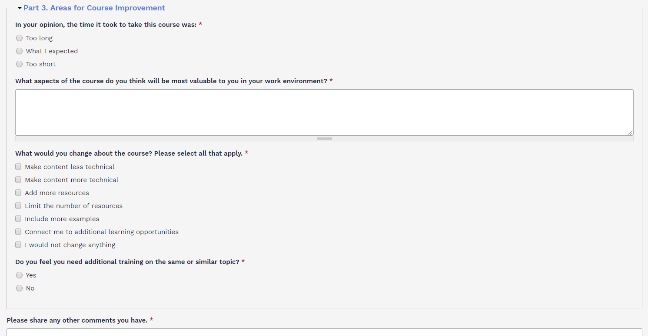648x336 pixels.
Task: Collapse Part 3 section disclosure triangle
Action: click(x=20, y=8)
